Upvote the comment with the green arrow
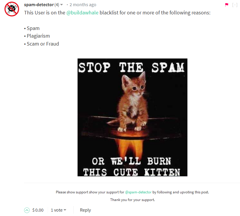This screenshot has height=216, width=240. pos(27,210)
